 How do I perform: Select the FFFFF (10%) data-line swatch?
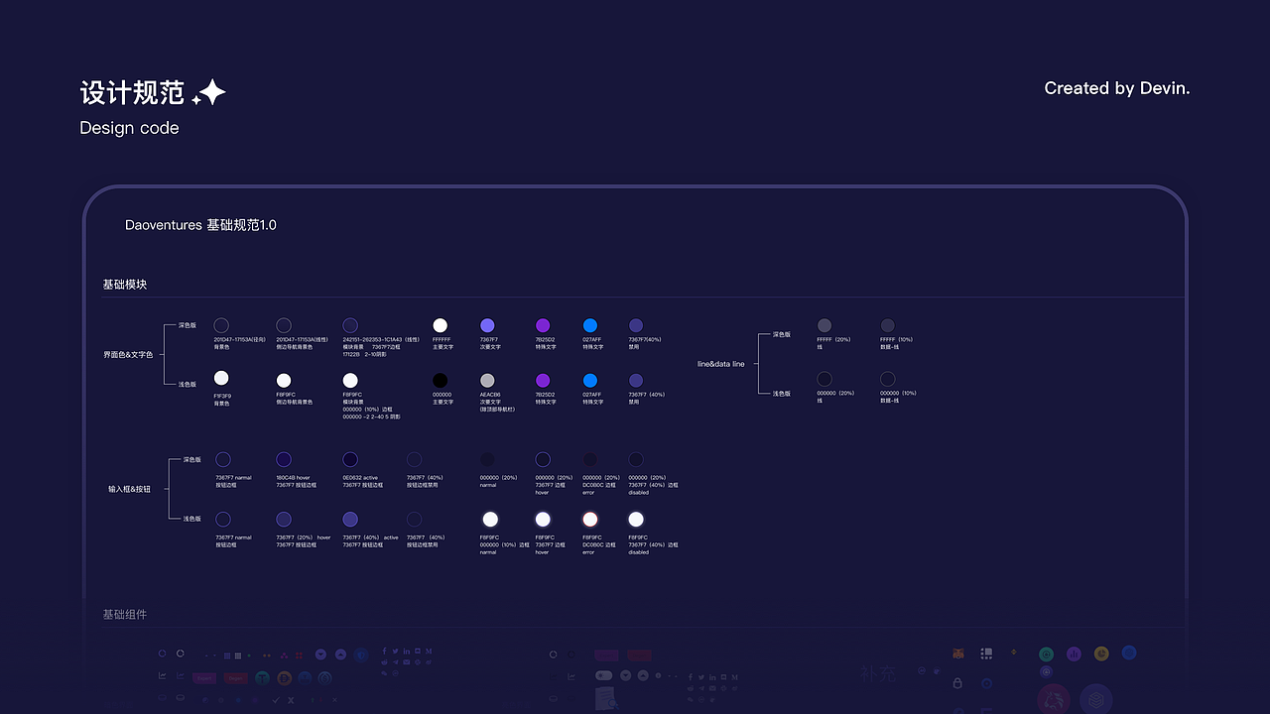(888, 325)
